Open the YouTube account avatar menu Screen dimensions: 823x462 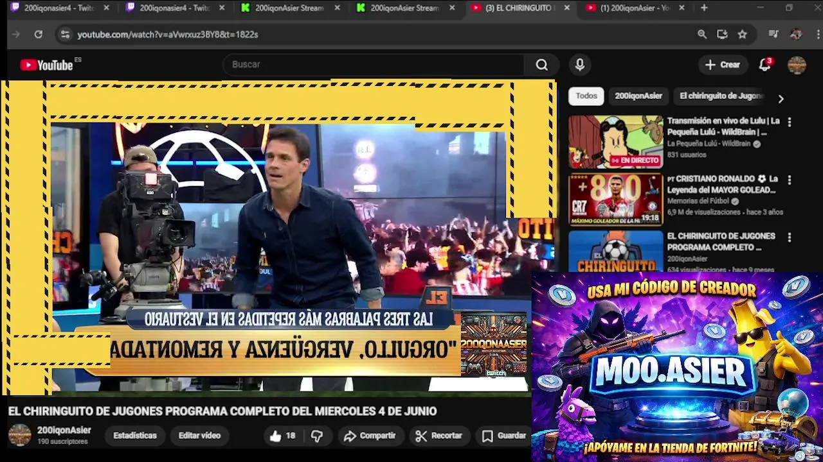(797, 65)
